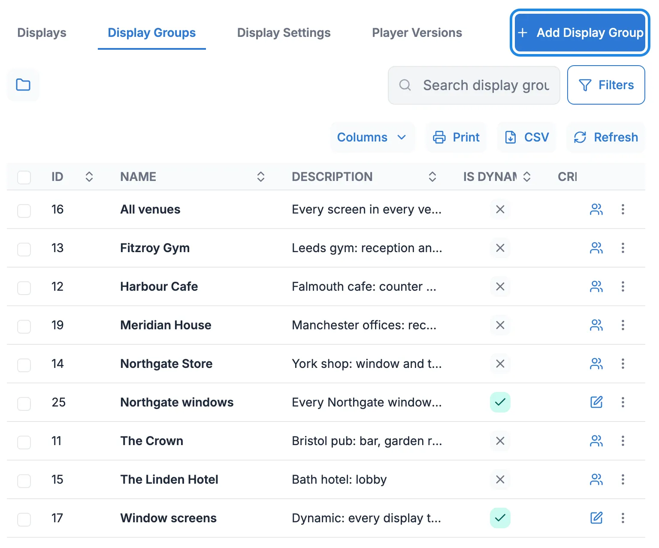
Task: Open members for Meridian House row
Action: pyautogui.click(x=596, y=325)
